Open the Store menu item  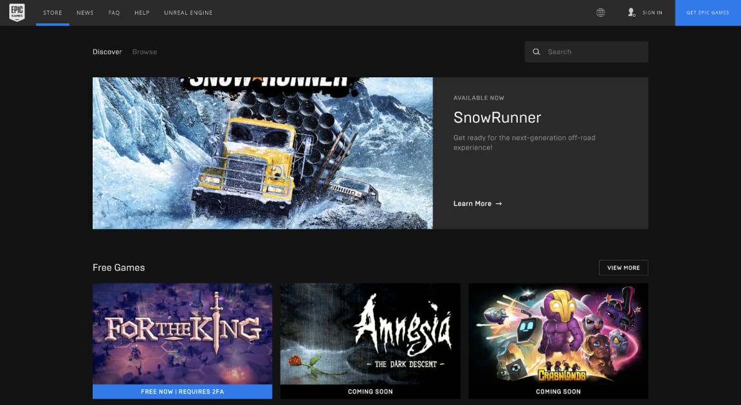(53, 13)
